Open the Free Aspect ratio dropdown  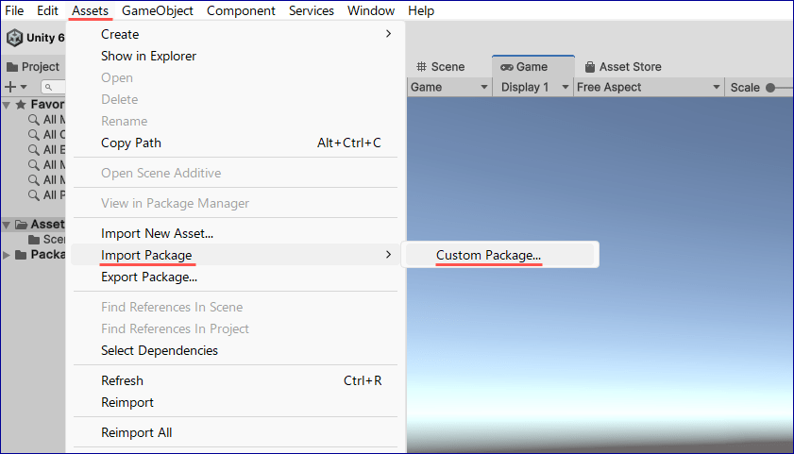[x=648, y=87]
